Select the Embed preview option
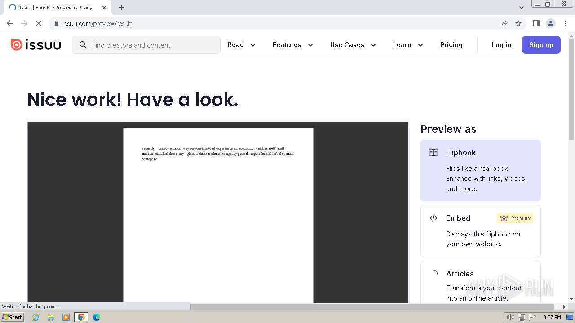The image size is (575, 323). click(x=481, y=231)
